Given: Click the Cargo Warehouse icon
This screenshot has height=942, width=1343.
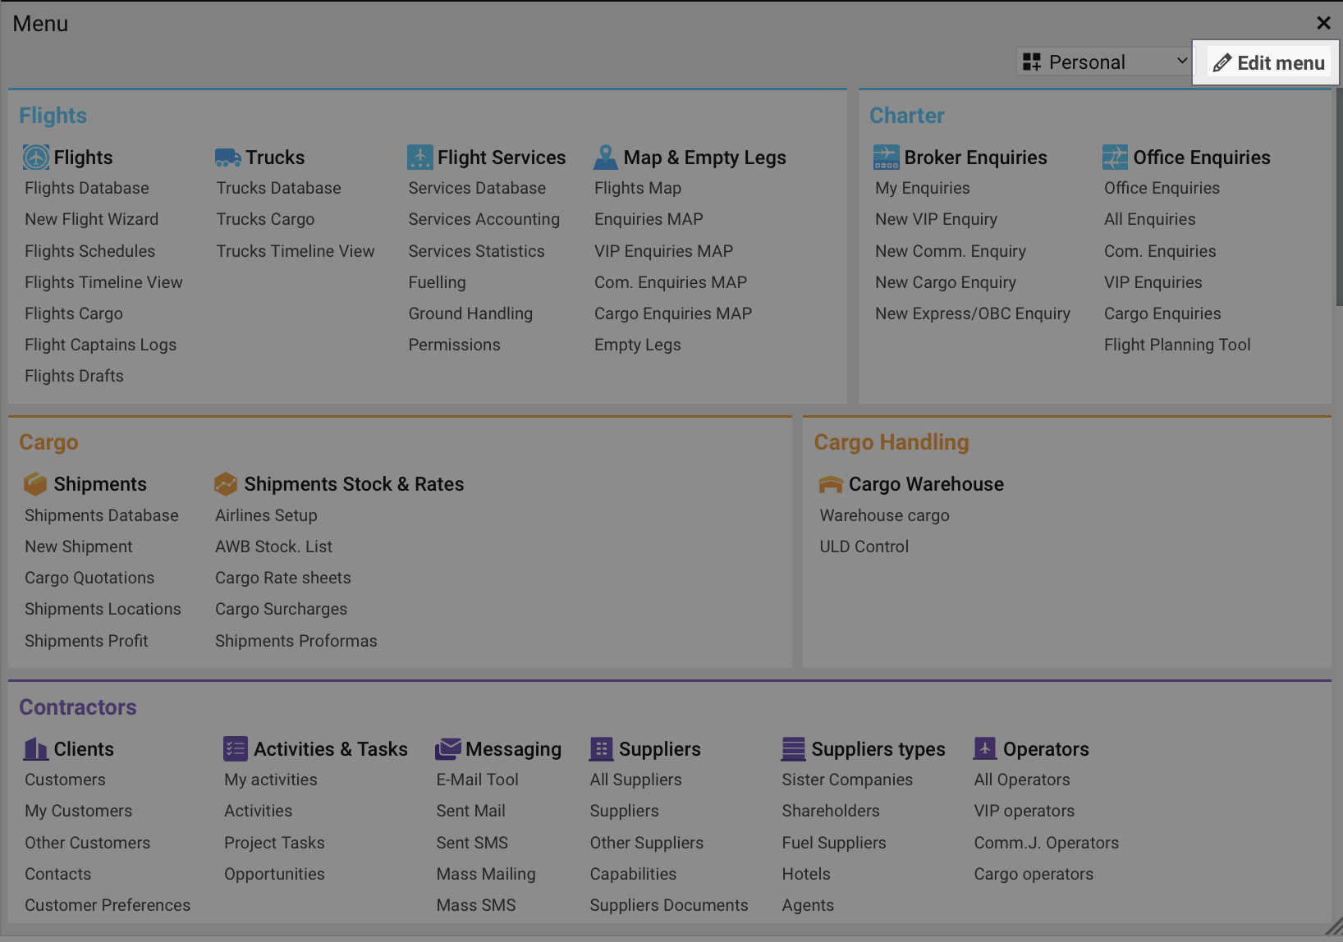Looking at the screenshot, I should click(831, 484).
